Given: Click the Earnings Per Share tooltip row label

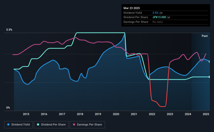Looking at the screenshot, I should pyautogui.click(x=136, y=22).
